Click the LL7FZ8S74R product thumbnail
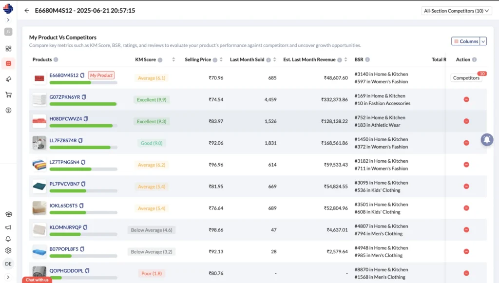This screenshot has height=283, width=499. click(39, 143)
